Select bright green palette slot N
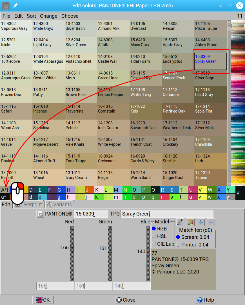This screenshot has height=305, width=245. 127,190
